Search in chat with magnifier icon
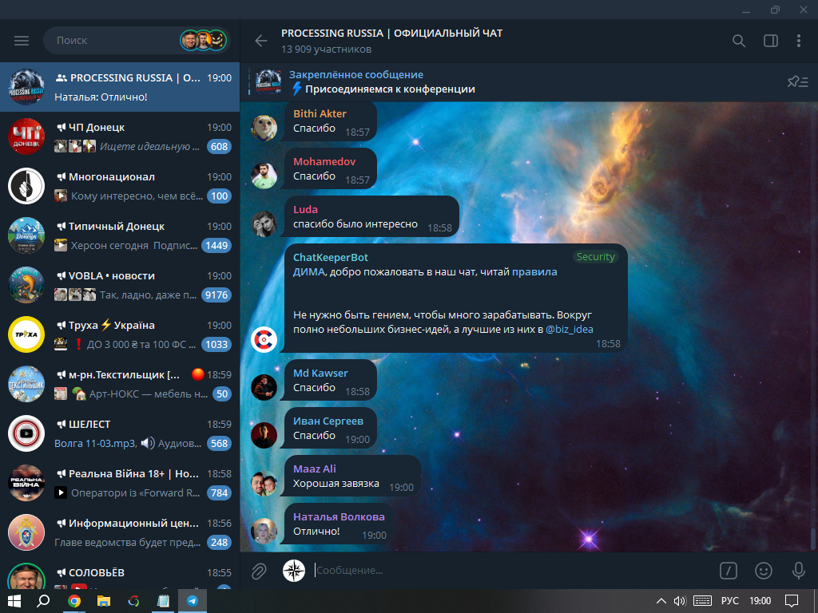This screenshot has height=613, width=818. (739, 41)
